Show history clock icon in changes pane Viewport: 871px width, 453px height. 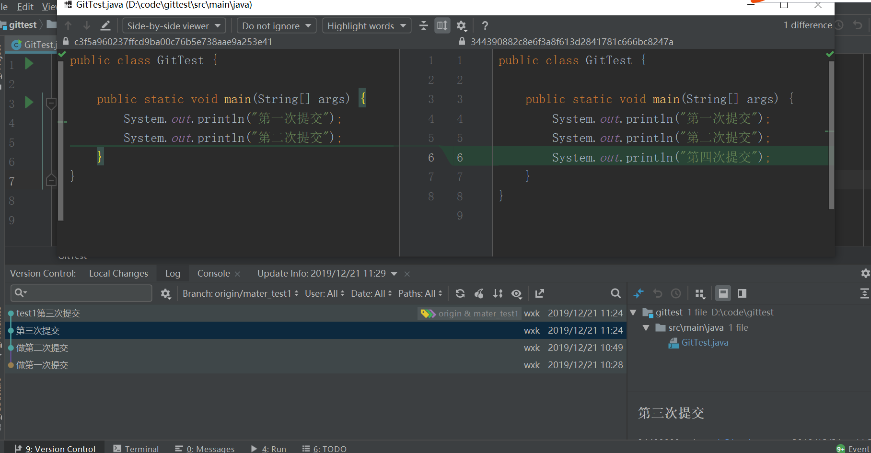point(676,293)
